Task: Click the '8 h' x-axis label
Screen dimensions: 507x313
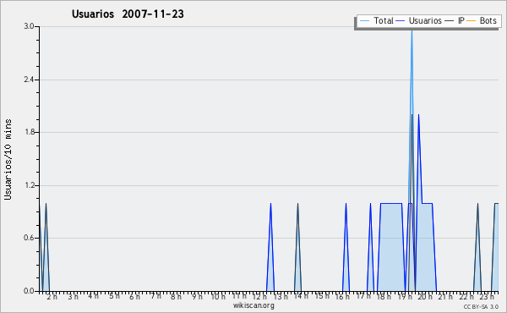Action: [177, 296]
